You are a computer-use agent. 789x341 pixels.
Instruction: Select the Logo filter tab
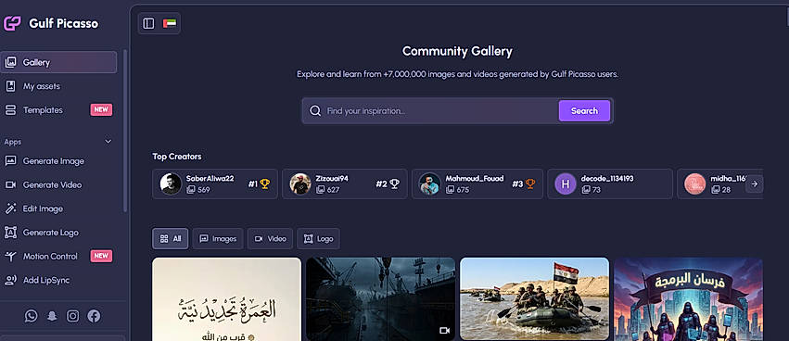pyautogui.click(x=319, y=239)
